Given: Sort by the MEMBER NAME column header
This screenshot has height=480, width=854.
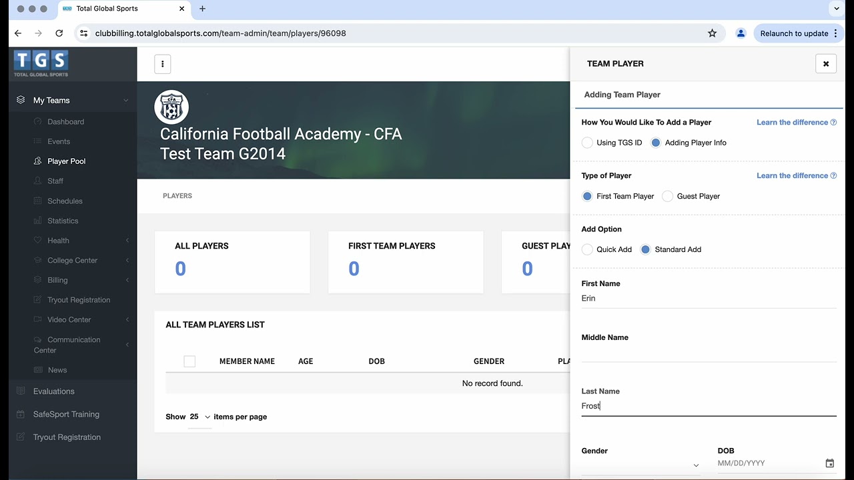Looking at the screenshot, I should coord(247,361).
